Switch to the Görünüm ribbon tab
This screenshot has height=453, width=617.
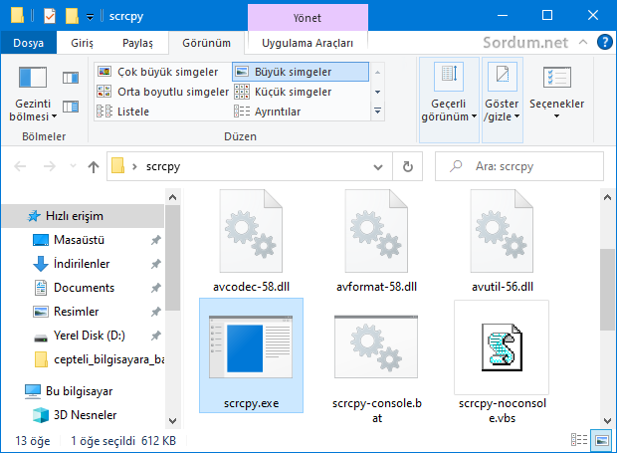[206, 43]
